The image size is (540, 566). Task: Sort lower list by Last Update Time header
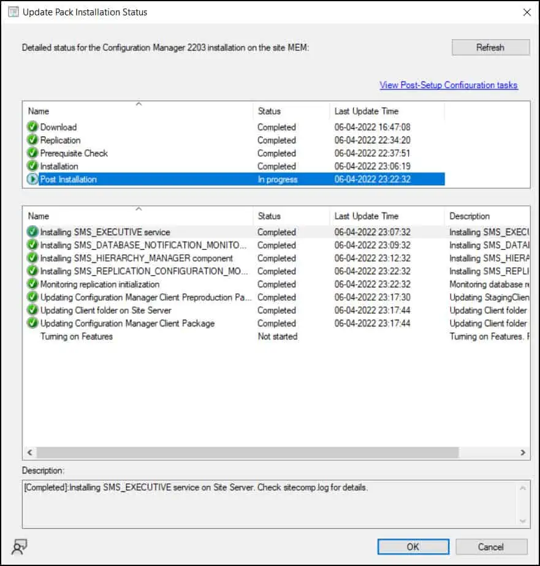coord(387,216)
